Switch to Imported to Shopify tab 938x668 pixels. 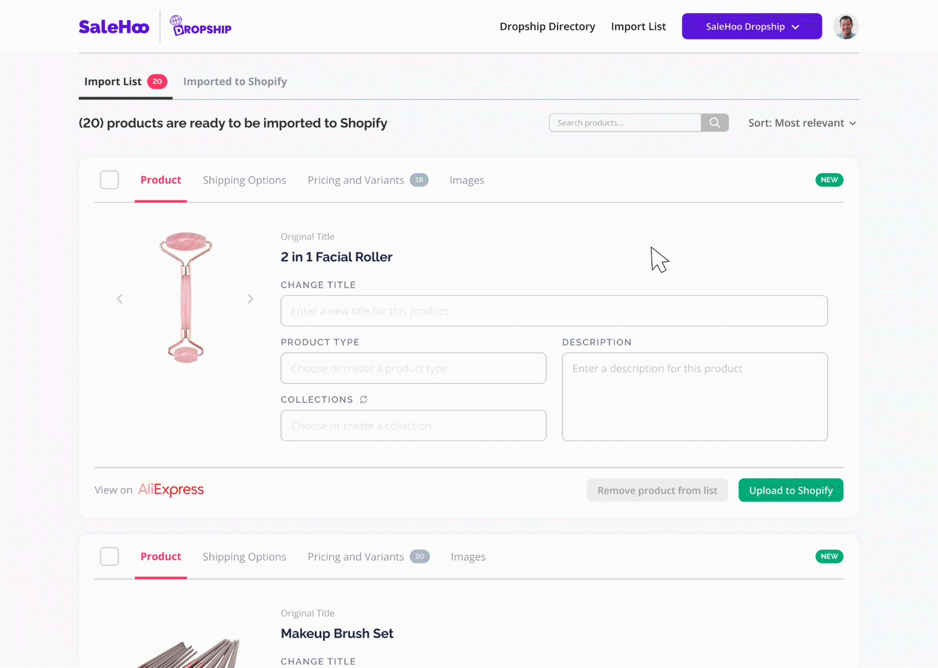[x=235, y=82]
